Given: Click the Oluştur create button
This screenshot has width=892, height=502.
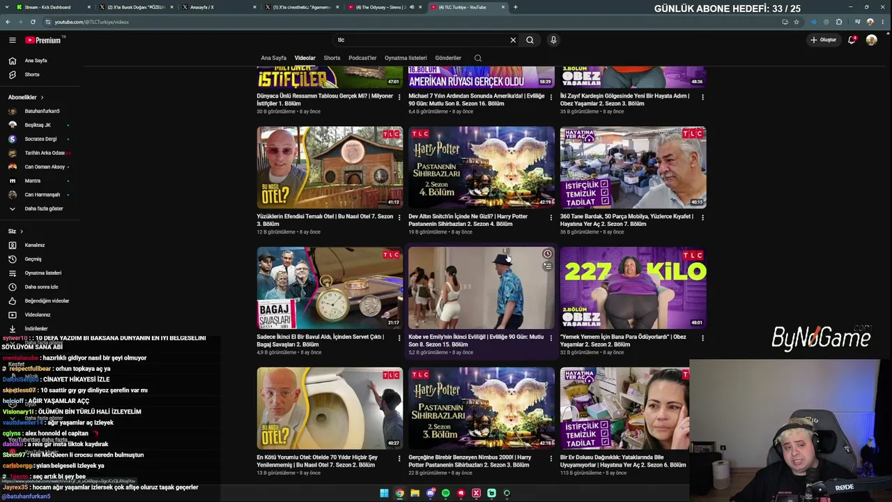Looking at the screenshot, I should [x=823, y=40].
